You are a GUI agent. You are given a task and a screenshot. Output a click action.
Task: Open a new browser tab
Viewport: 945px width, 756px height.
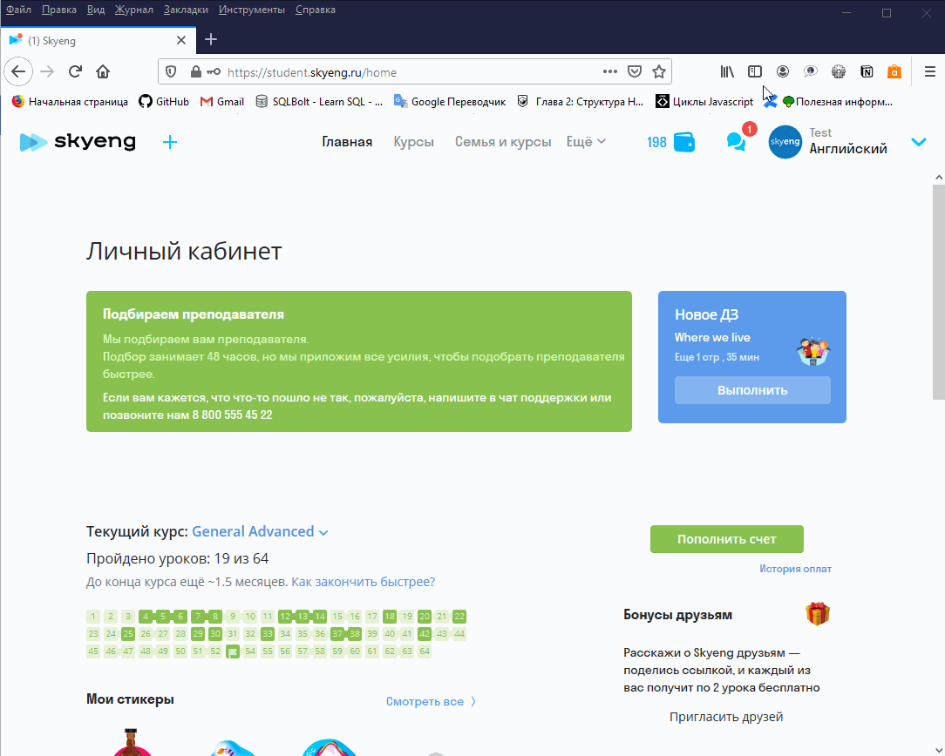pos(211,40)
